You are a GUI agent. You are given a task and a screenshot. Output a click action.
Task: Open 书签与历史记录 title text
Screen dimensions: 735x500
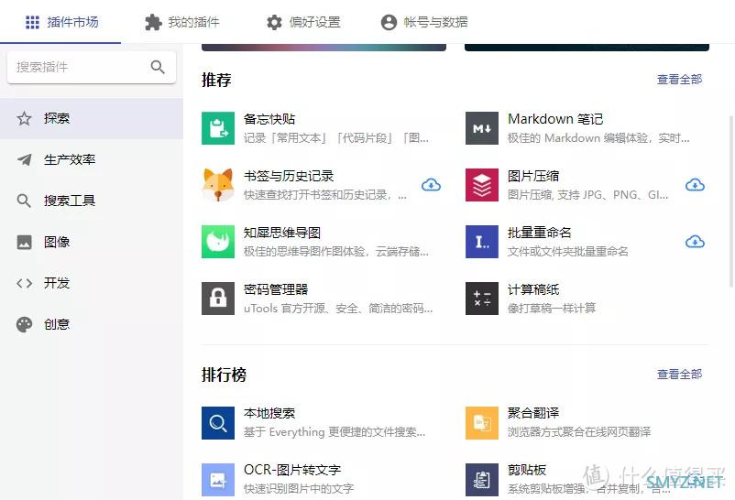[x=289, y=176]
